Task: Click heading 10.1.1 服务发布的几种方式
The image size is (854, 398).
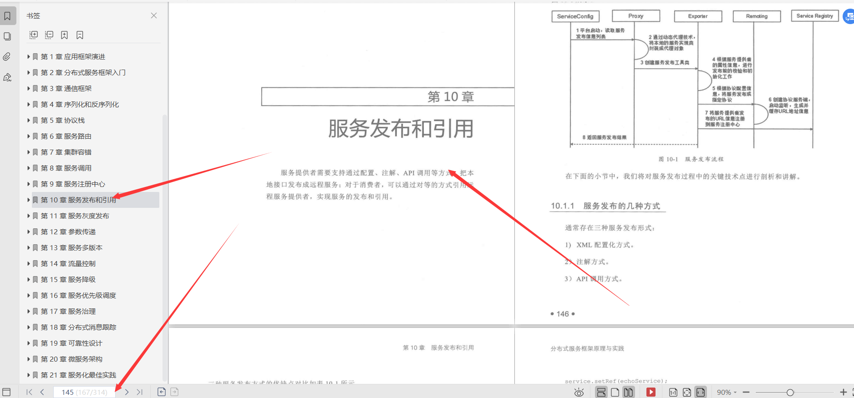Action: coord(605,206)
